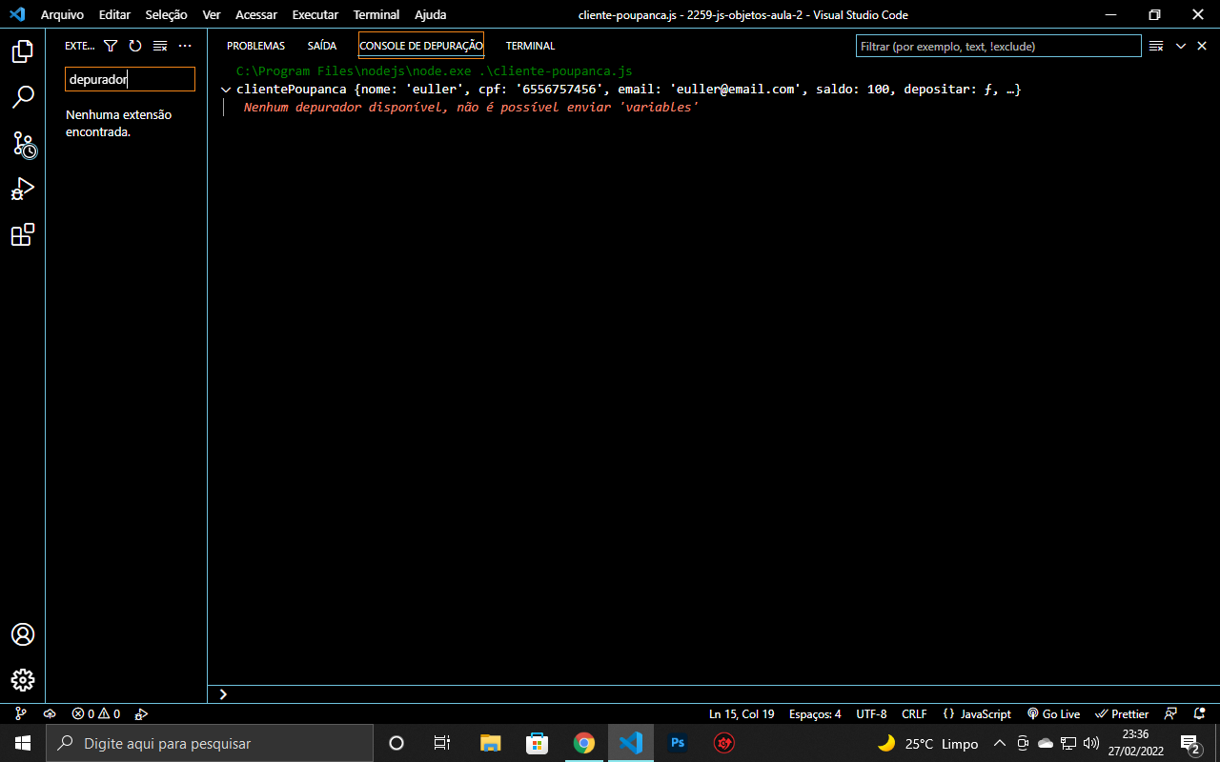Open the Run and Debug view

(x=23, y=190)
